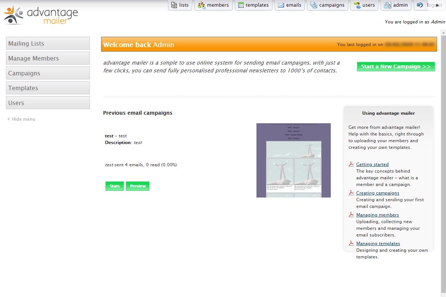
Task: Go to Templates in the left menu
Action: click(48, 88)
